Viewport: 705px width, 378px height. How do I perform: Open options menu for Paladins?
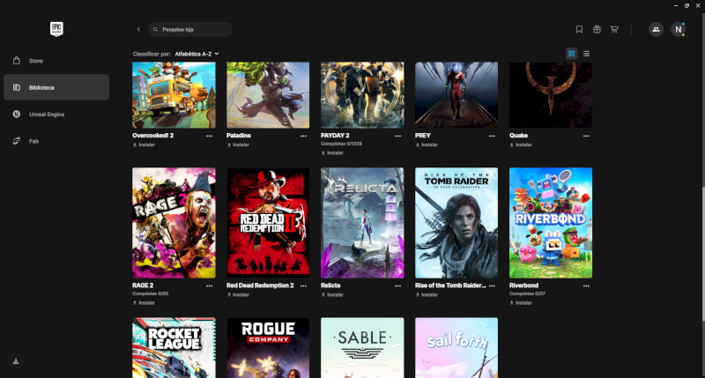tap(303, 136)
